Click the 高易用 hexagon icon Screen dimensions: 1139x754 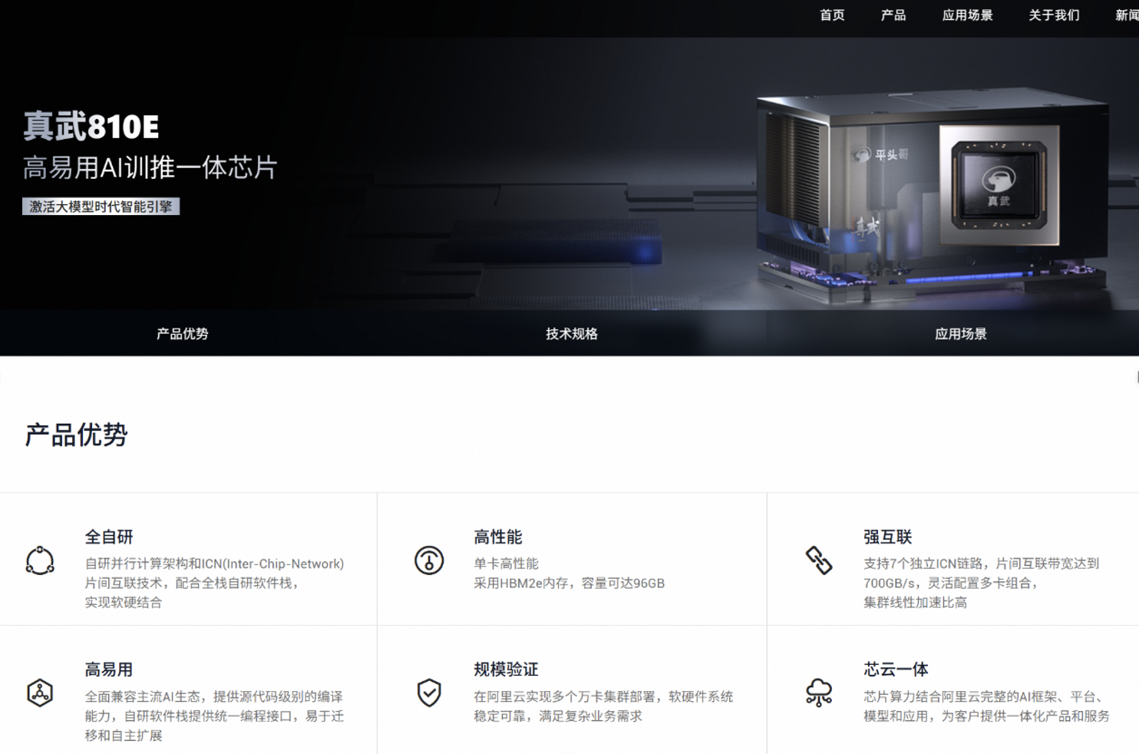point(40,693)
